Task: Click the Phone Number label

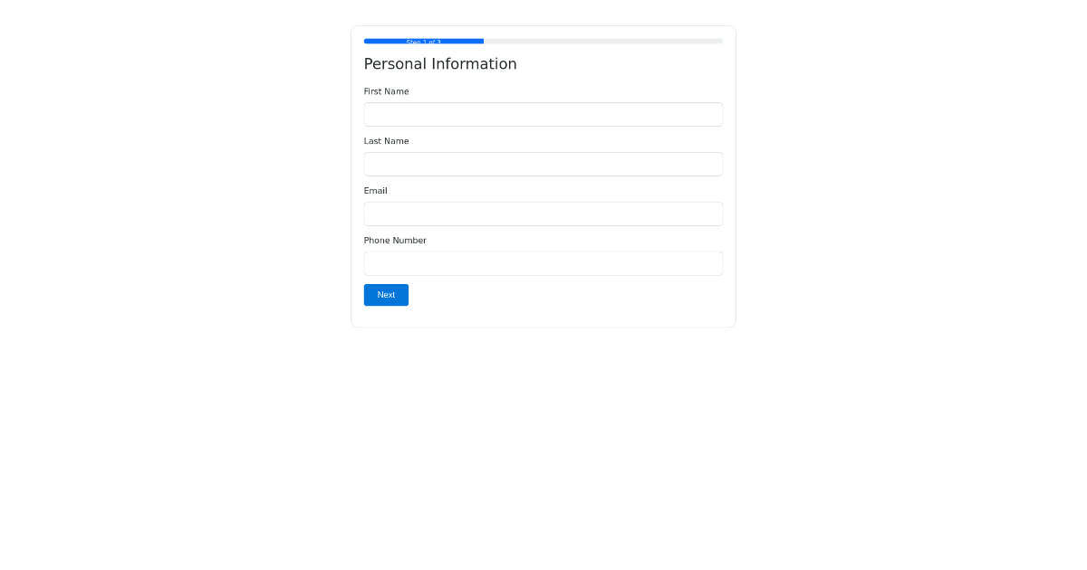Action: pos(395,241)
